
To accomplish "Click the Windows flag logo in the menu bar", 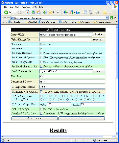I will 115,7.
